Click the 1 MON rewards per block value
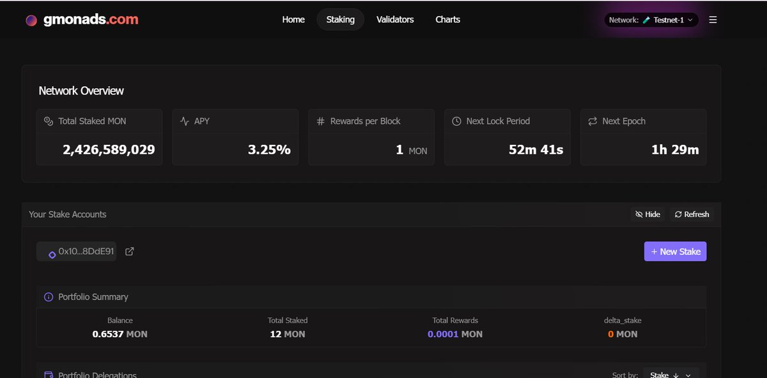Viewport: 767px width, 378px height. tap(412, 151)
